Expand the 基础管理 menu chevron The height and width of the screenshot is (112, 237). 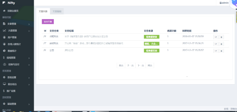coord(29,104)
